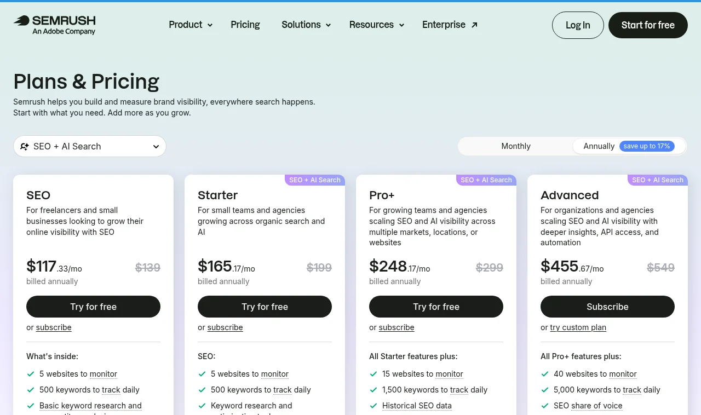Click Try for free on Starter plan
Viewport: 701px width, 415px height.
click(265, 307)
